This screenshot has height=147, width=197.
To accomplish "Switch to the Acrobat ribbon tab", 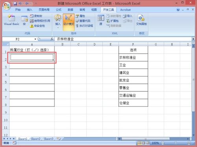I will 125,10.
